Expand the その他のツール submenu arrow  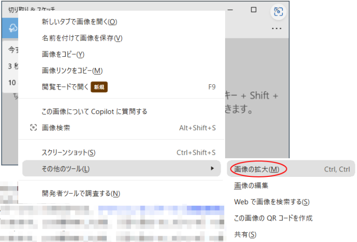pos(212,169)
